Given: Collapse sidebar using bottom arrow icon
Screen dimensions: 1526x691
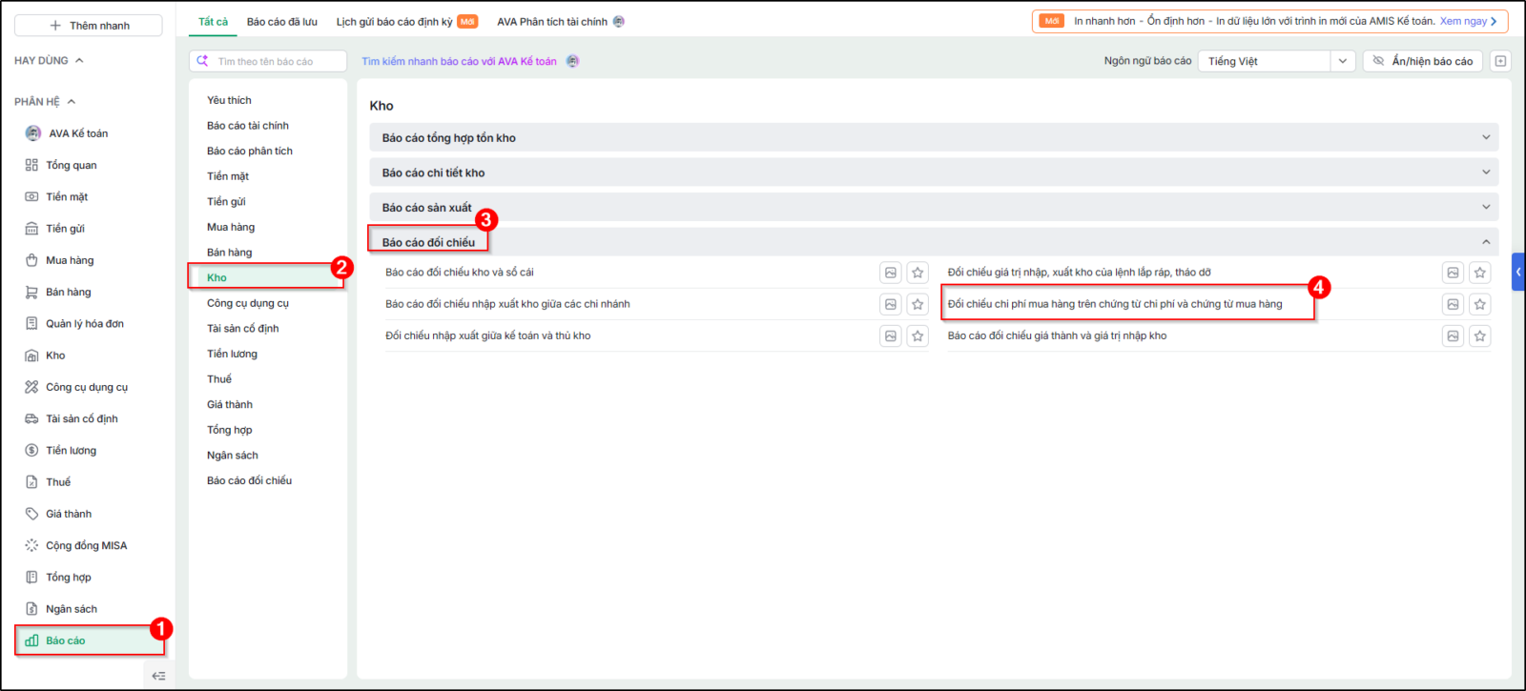Looking at the screenshot, I should [x=158, y=676].
